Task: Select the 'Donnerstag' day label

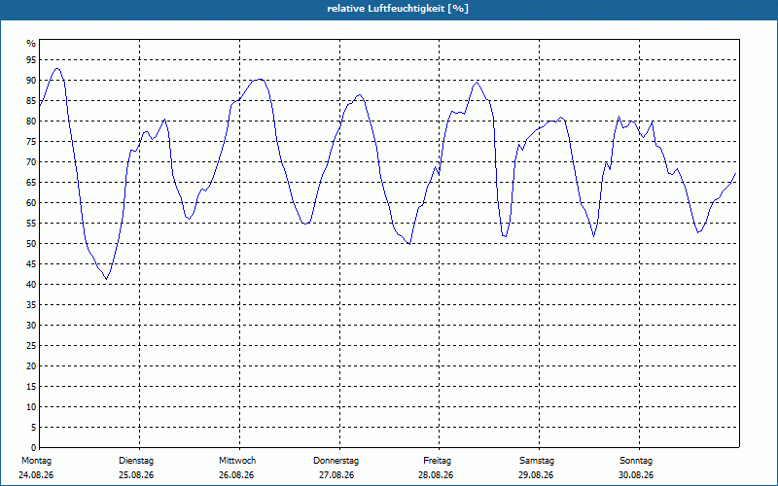Action: pyautogui.click(x=336, y=461)
